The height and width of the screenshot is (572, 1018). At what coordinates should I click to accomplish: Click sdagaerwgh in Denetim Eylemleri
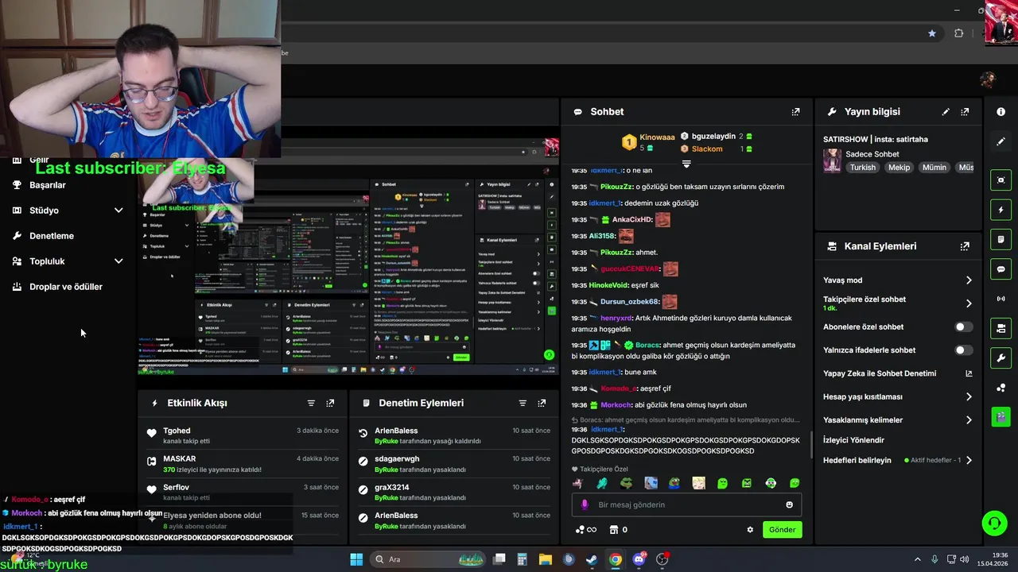(x=397, y=459)
